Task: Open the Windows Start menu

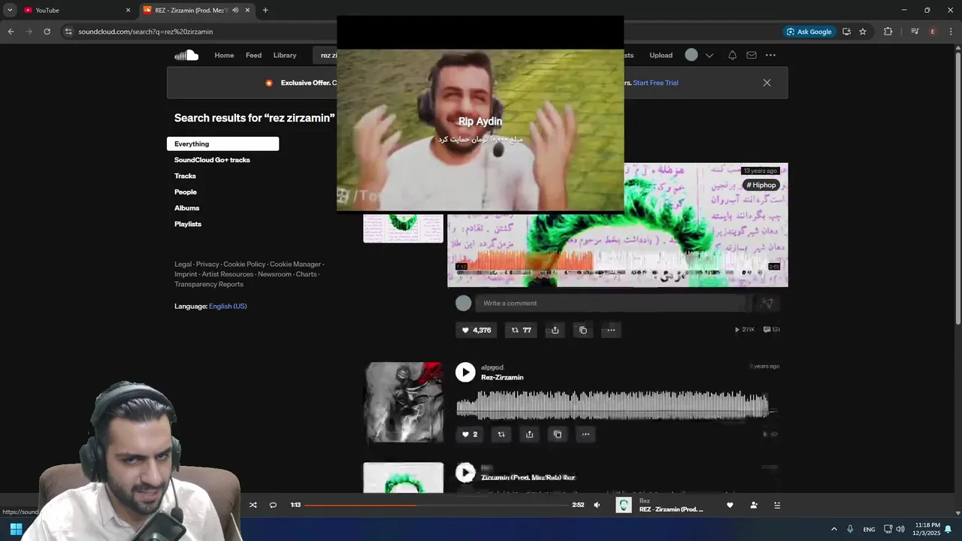Action: coord(16,529)
